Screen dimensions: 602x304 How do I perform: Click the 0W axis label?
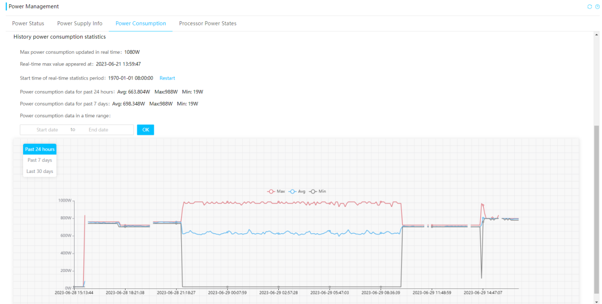click(x=68, y=288)
